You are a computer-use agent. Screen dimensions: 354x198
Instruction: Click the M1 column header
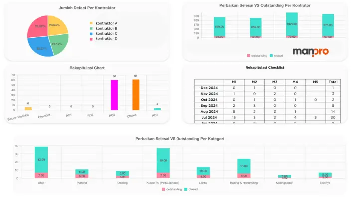(234, 82)
